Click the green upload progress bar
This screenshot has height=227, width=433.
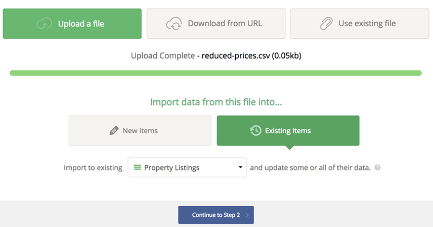pos(215,73)
